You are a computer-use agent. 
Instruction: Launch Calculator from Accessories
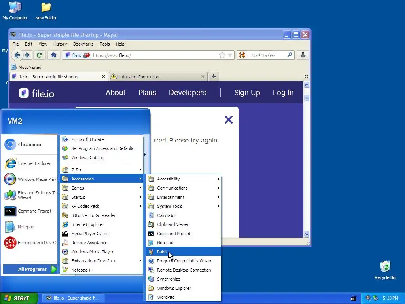click(183, 215)
